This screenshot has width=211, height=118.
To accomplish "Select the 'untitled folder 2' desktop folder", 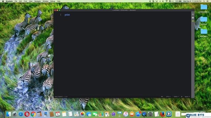I will (x=204, y=8).
